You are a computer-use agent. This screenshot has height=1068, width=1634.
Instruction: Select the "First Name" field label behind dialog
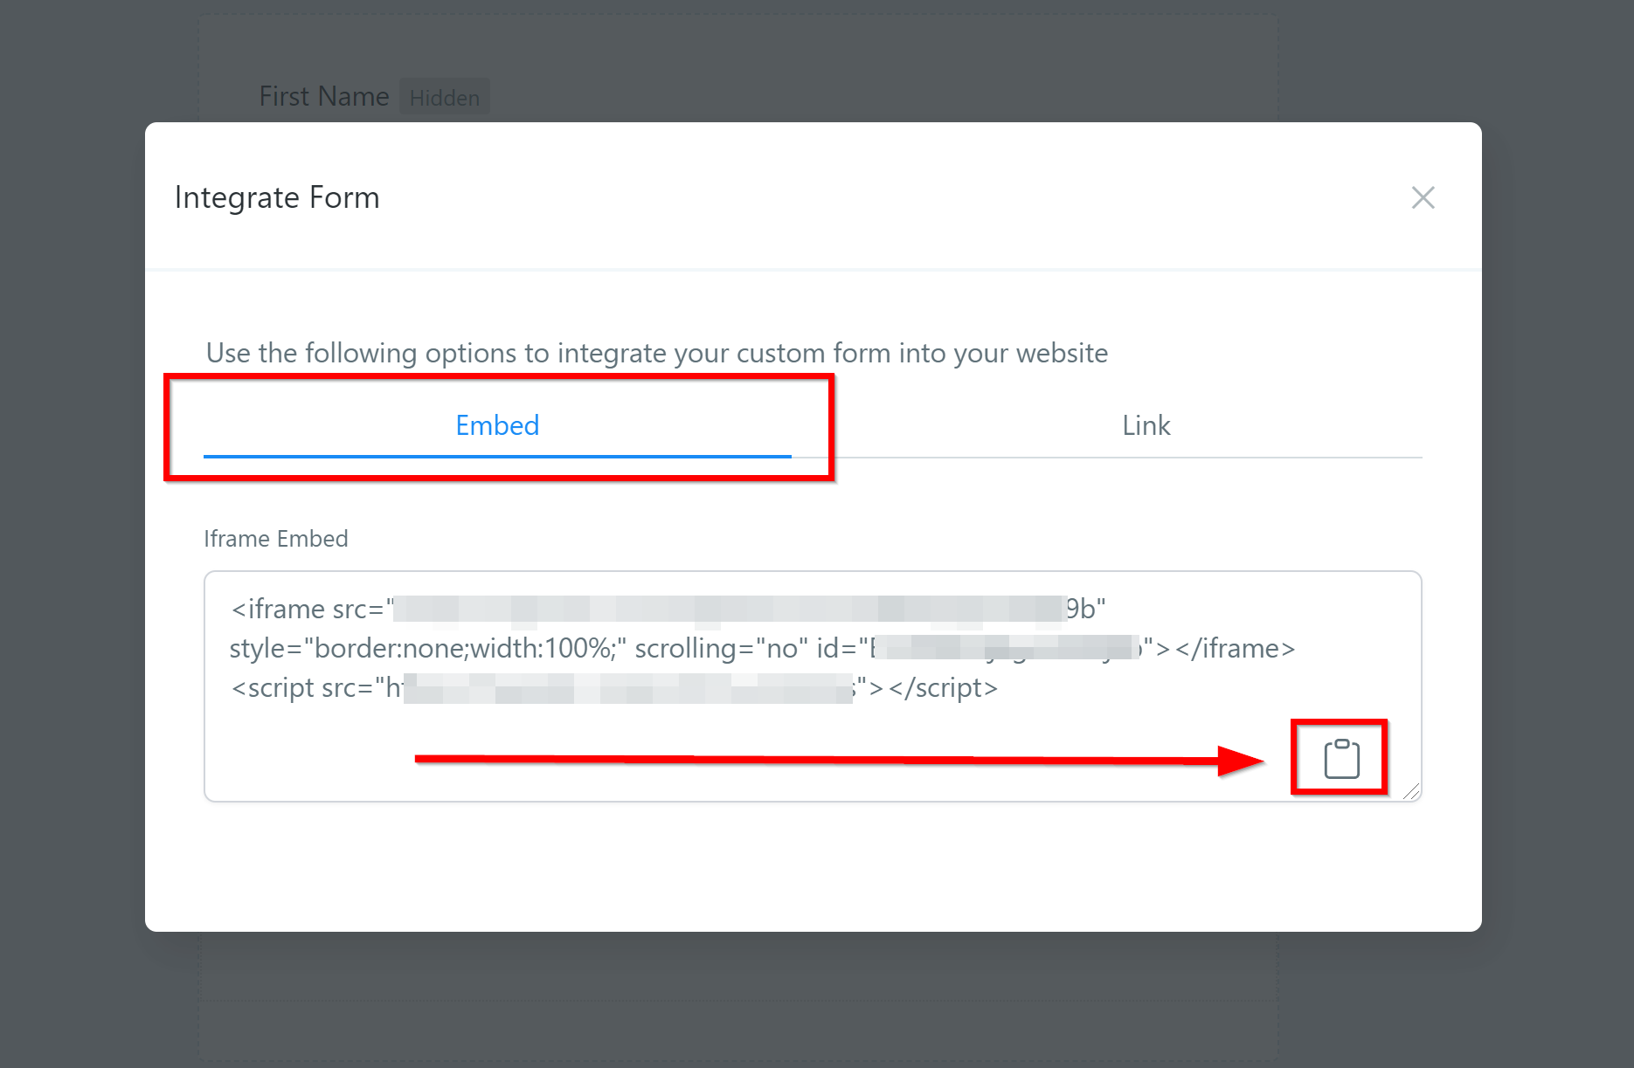pyautogui.click(x=323, y=96)
